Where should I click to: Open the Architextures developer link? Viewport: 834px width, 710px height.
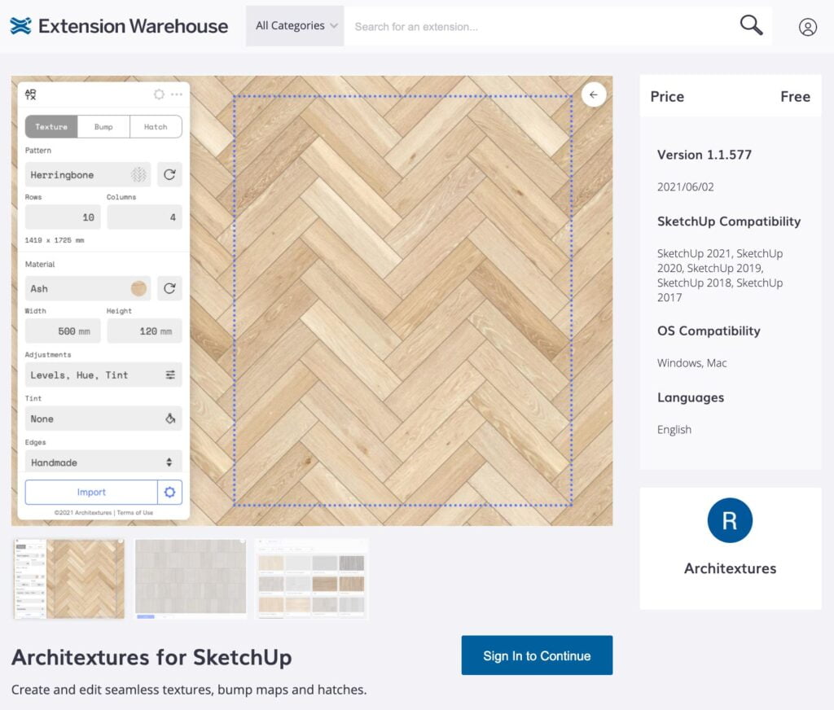(x=730, y=568)
